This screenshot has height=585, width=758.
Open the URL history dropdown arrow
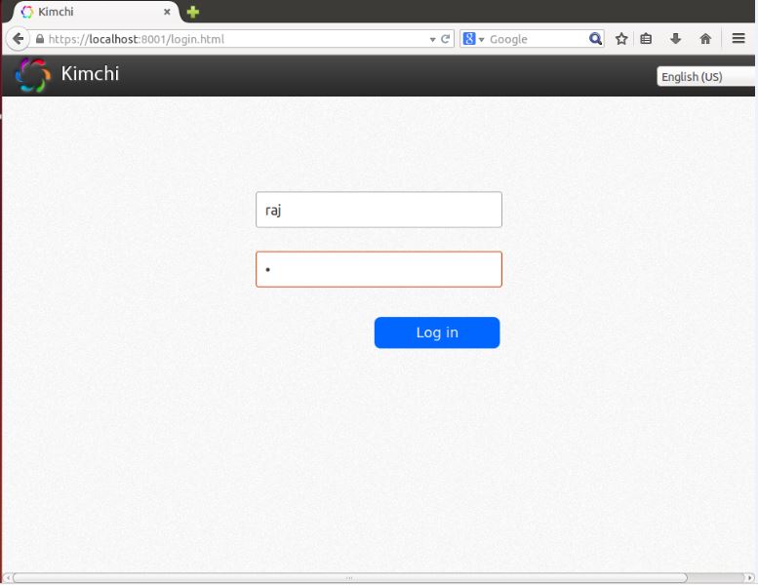tap(433, 40)
